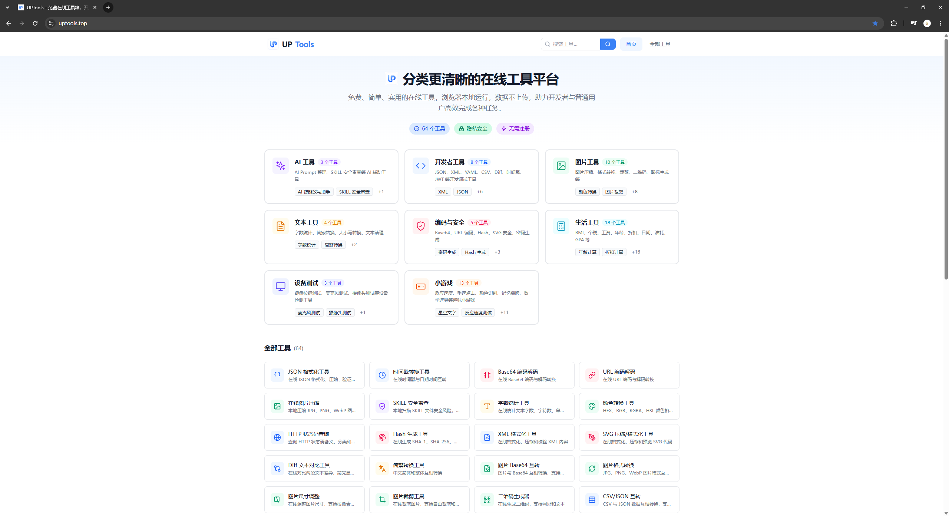Click the 颜色转换工具 palette icon

(x=592, y=406)
